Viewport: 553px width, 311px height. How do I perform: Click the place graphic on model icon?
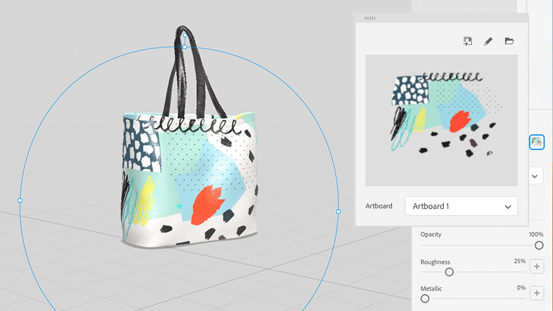(x=468, y=41)
